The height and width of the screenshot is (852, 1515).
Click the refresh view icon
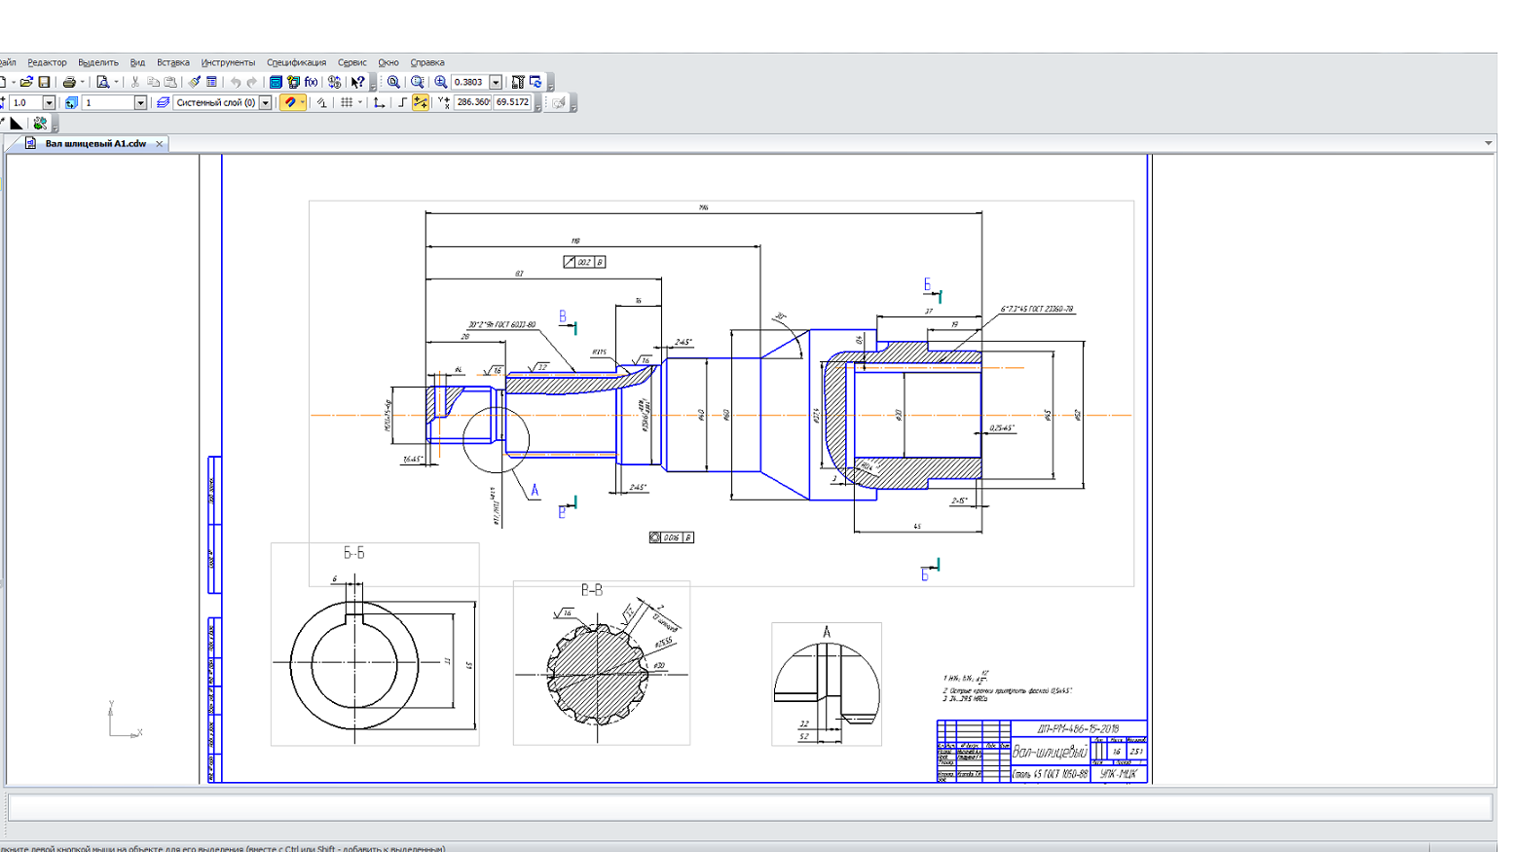click(536, 83)
